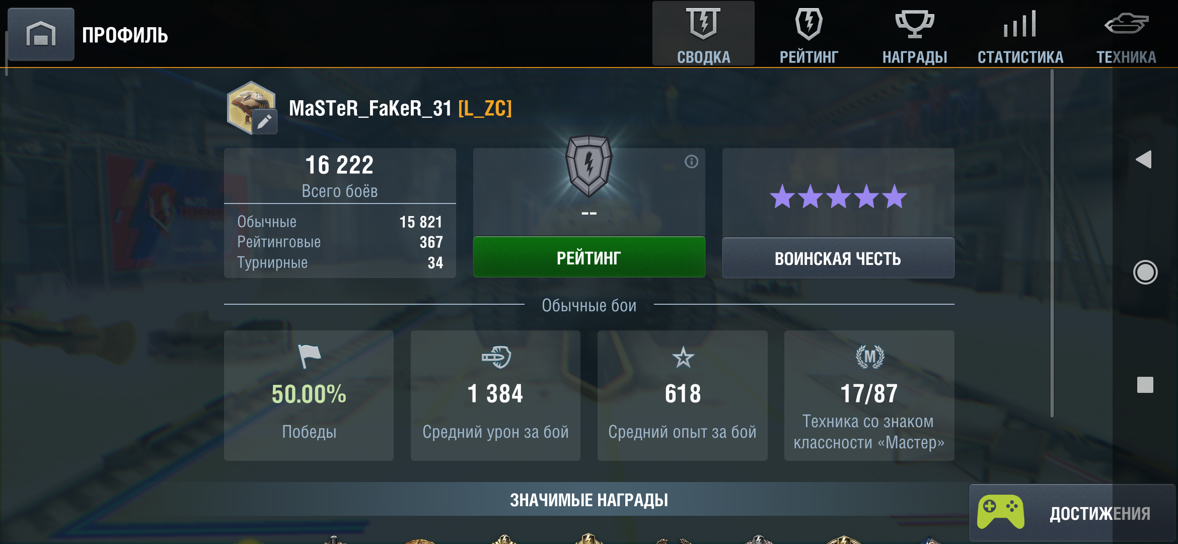The image size is (1178, 544).
Task: Open the Техника tab
Action: (x=1126, y=34)
